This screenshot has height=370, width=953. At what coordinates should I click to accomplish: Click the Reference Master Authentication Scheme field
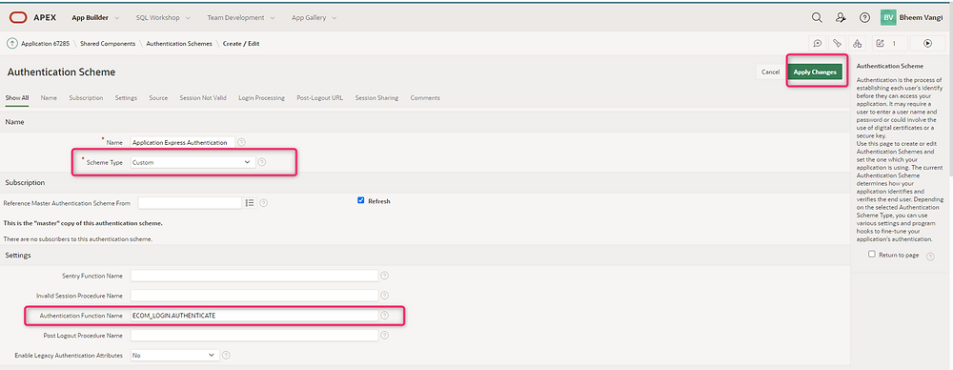pyautogui.click(x=191, y=203)
